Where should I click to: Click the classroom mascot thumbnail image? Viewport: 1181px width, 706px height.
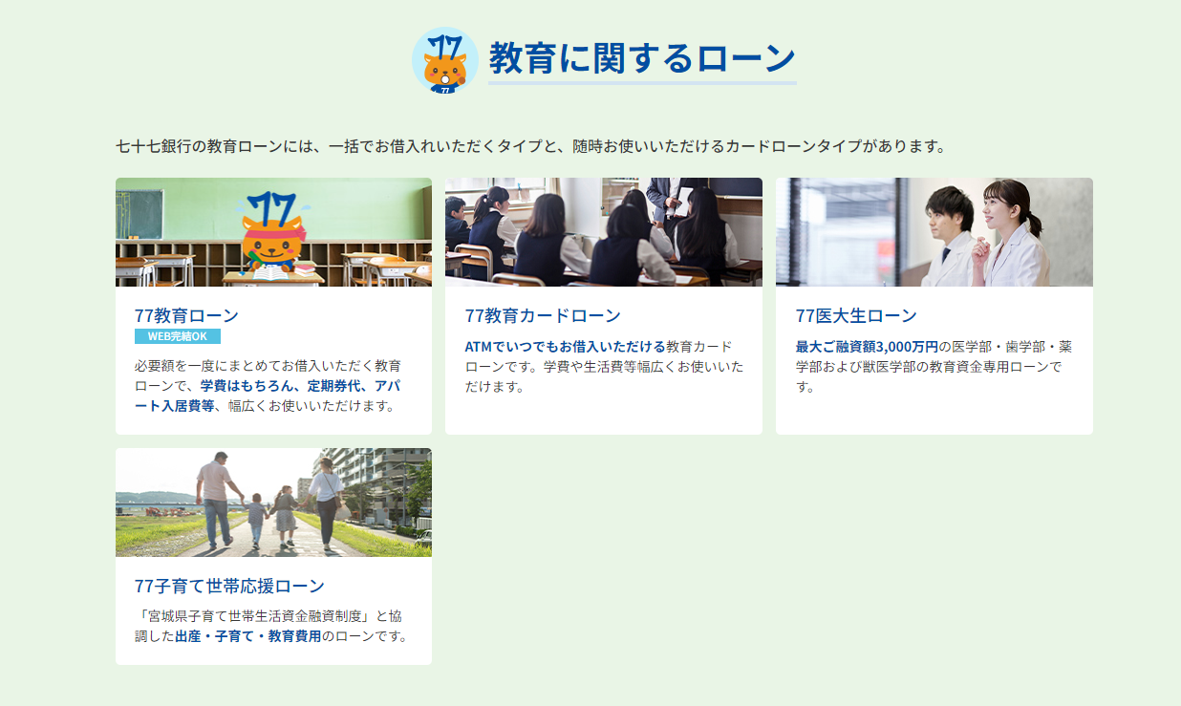[273, 232]
